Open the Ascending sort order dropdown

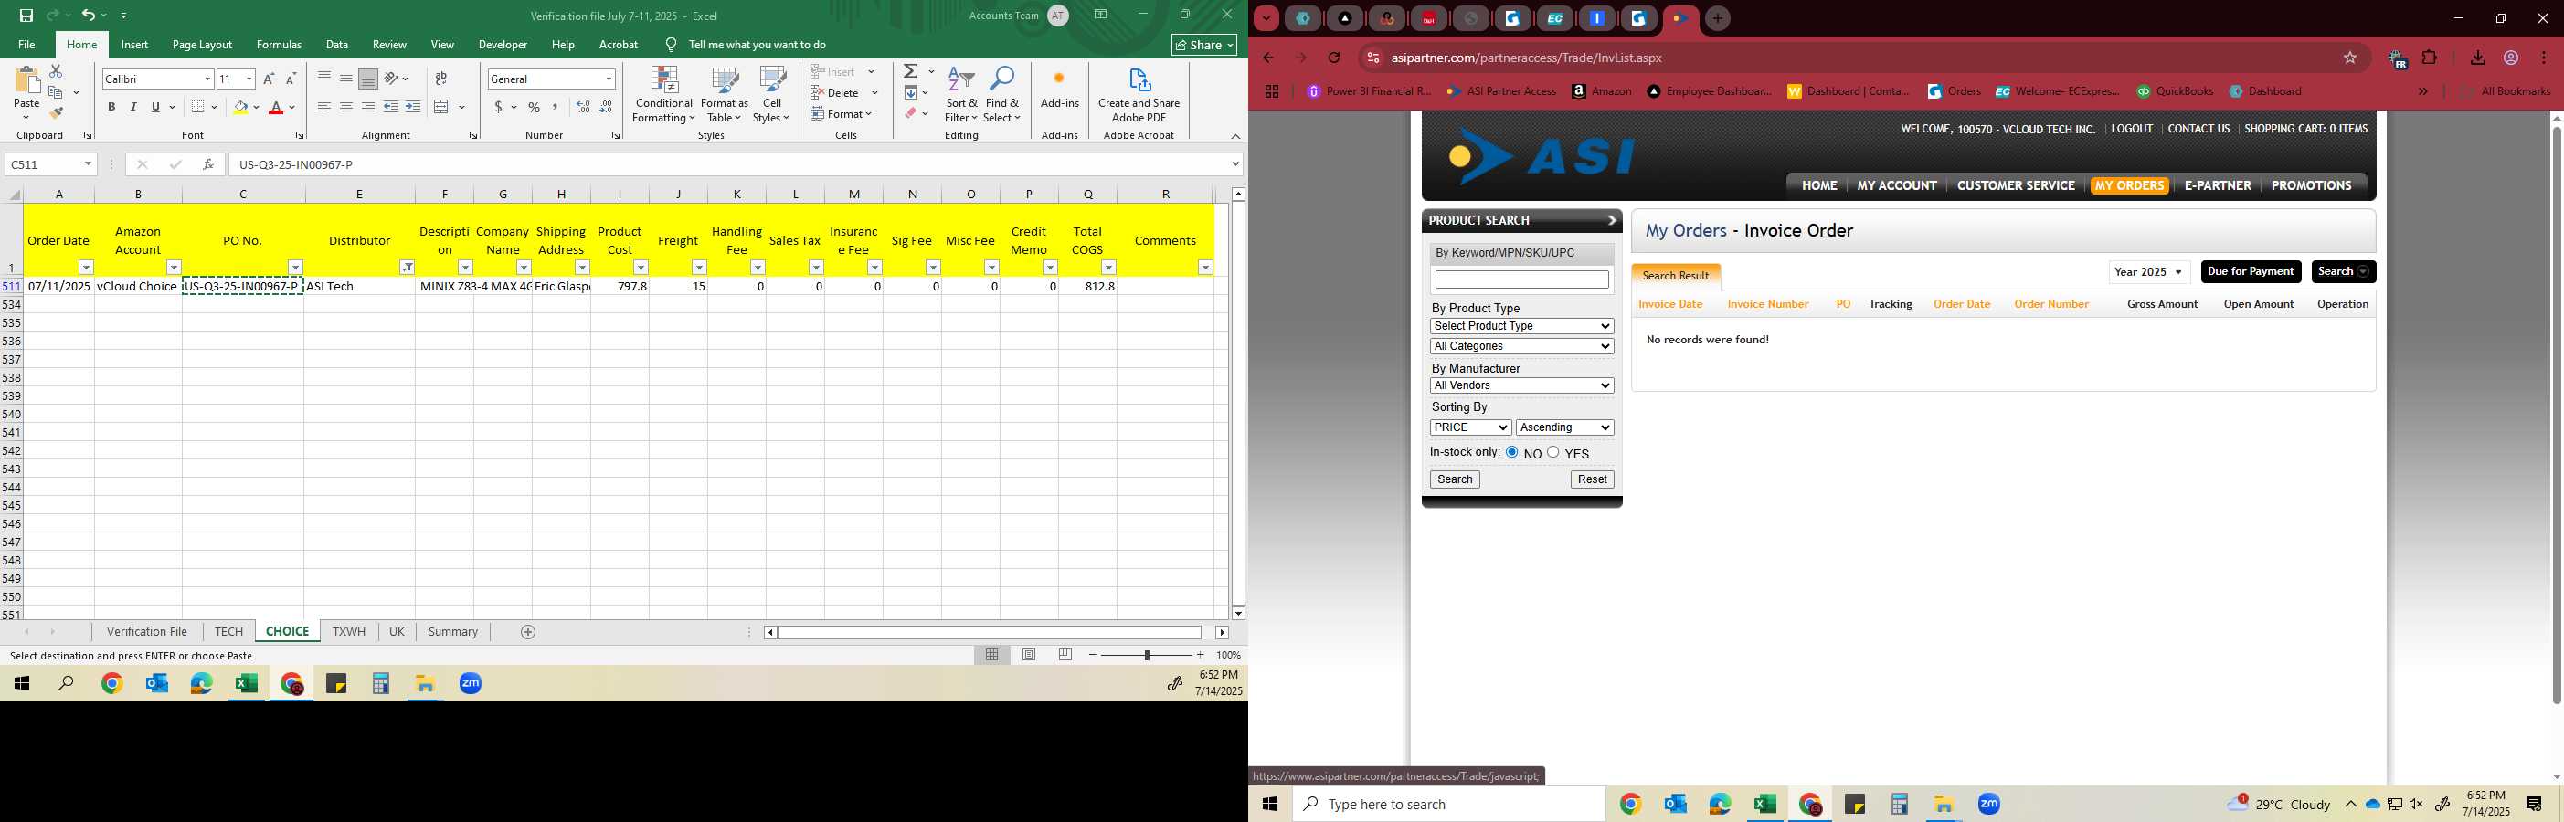click(1564, 428)
